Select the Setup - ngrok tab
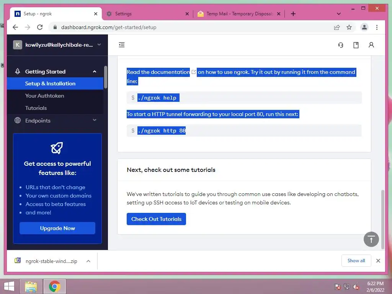392x294 pixels. pos(56,14)
